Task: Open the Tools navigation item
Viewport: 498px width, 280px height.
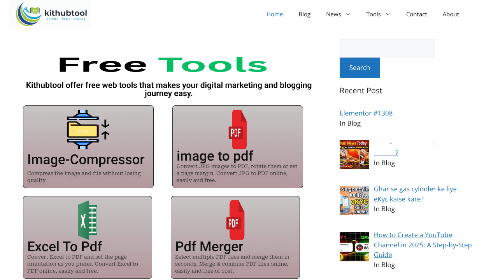Action: coord(373,14)
